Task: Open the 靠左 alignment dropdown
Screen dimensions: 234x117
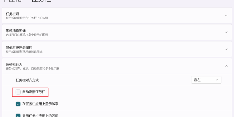Action: coord(206,80)
